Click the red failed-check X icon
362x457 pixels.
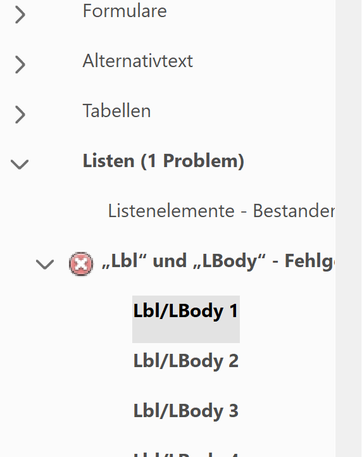coord(81,264)
